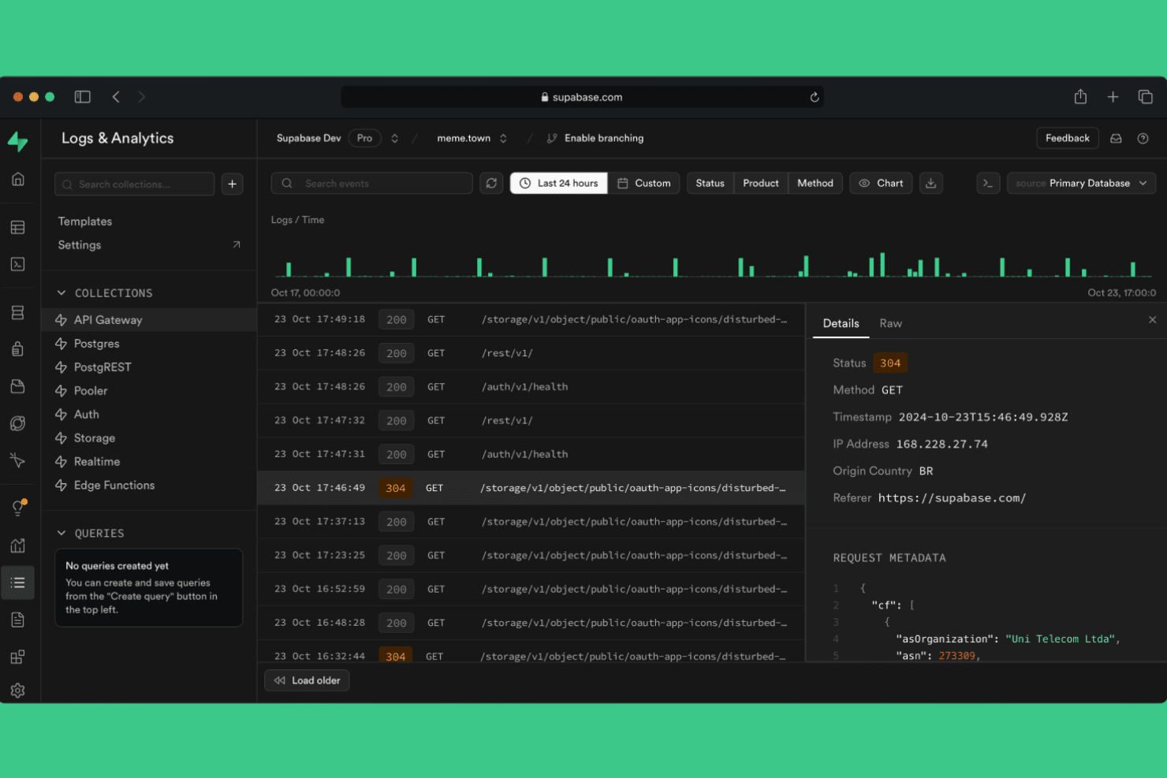Screen dimensions: 1167x778
Task: Toggle the Chart visibility
Action: 881,183
